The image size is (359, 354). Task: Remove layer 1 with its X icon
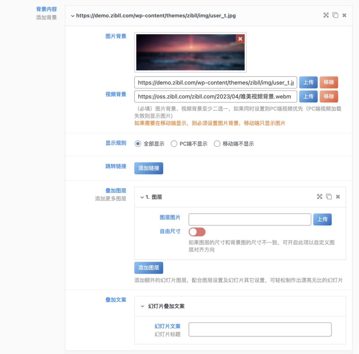[x=338, y=197]
